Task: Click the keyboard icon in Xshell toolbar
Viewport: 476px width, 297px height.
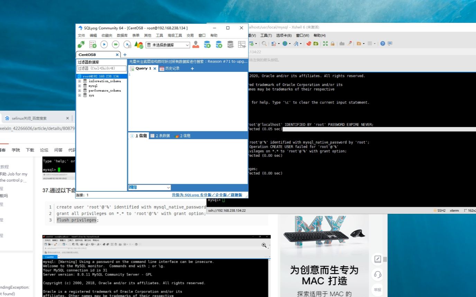Action: pos(342,44)
